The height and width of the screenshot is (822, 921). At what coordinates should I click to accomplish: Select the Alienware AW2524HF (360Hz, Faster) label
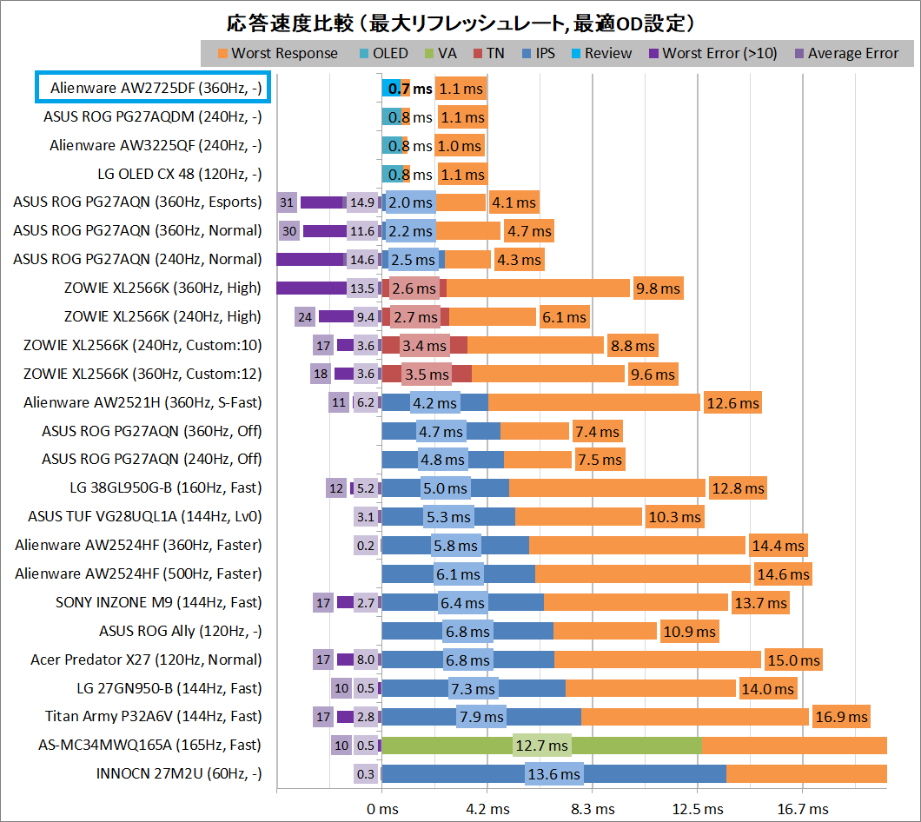[x=139, y=546]
